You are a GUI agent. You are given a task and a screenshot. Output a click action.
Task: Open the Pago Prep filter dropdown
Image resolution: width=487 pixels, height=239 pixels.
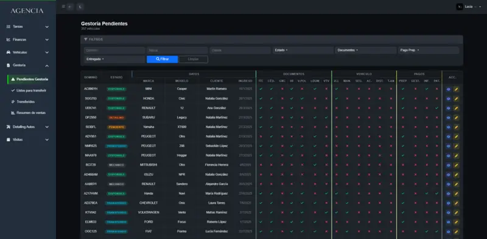click(x=429, y=50)
